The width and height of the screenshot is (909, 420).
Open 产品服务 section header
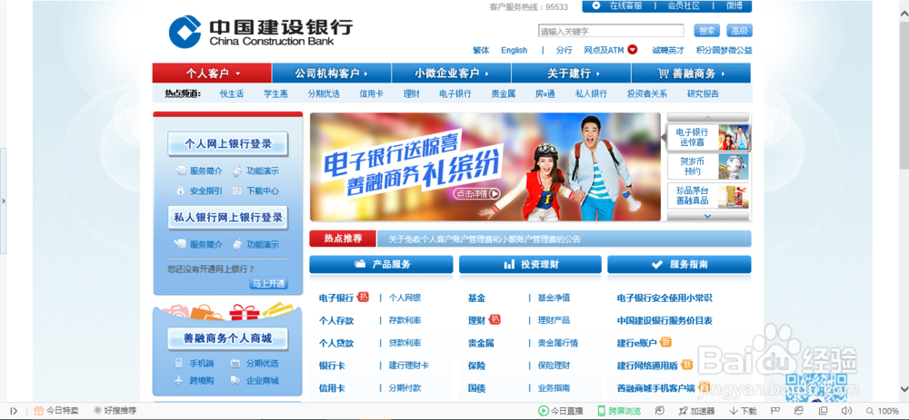tap(381, 264)
